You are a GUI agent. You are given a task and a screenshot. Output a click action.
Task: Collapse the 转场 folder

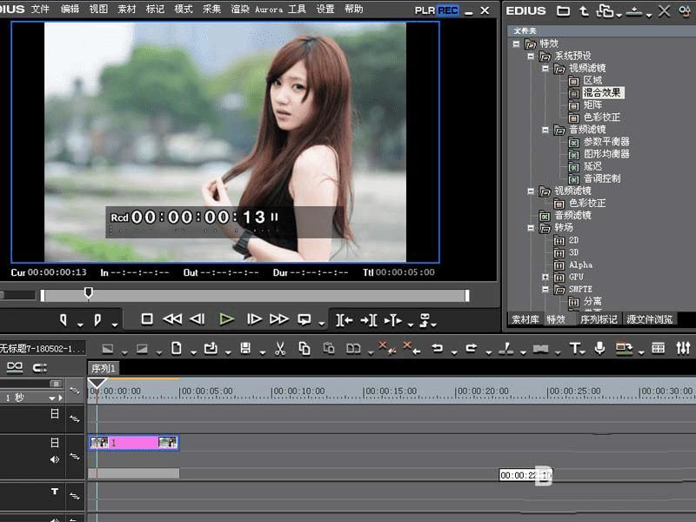pos(531,228)
